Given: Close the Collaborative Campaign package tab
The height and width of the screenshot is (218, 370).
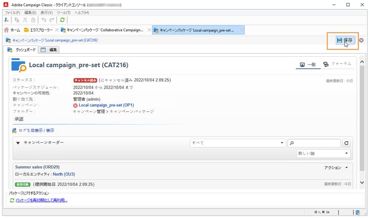Looking at the screenshot, I should pyautogui.click(x=149, y=30).
